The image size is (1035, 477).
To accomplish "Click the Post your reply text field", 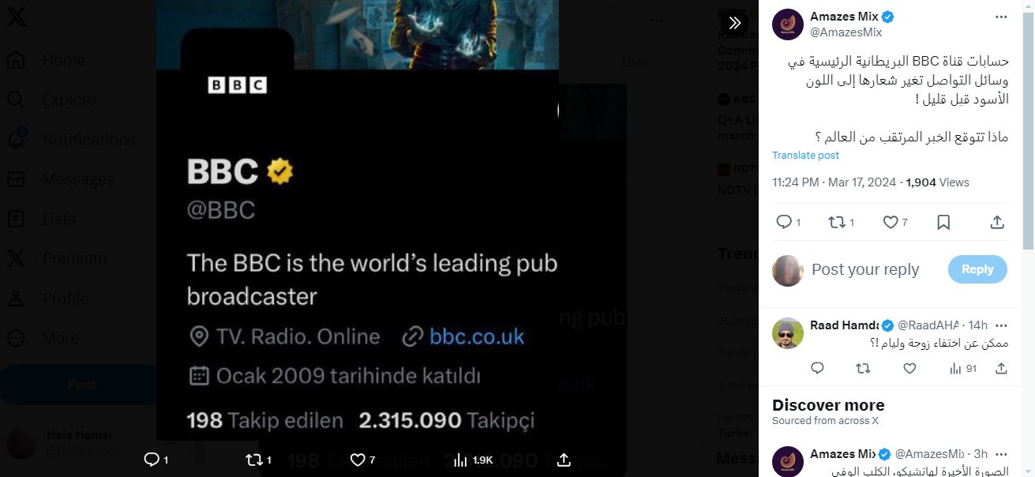I will coord(865,269).
